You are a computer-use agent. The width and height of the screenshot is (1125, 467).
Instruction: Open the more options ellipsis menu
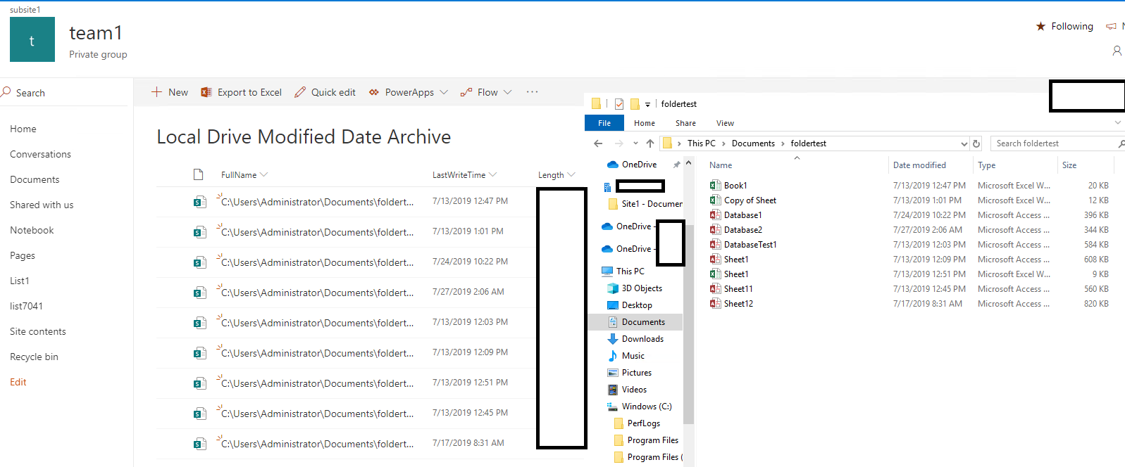[532, 91]
